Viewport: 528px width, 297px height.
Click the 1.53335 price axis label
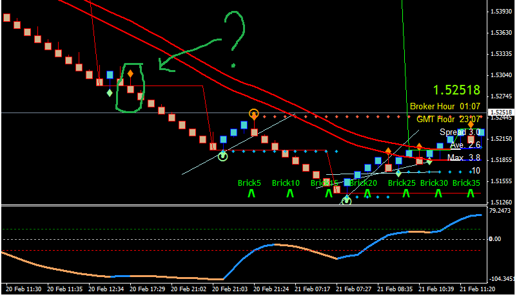(x=501, y=54)
